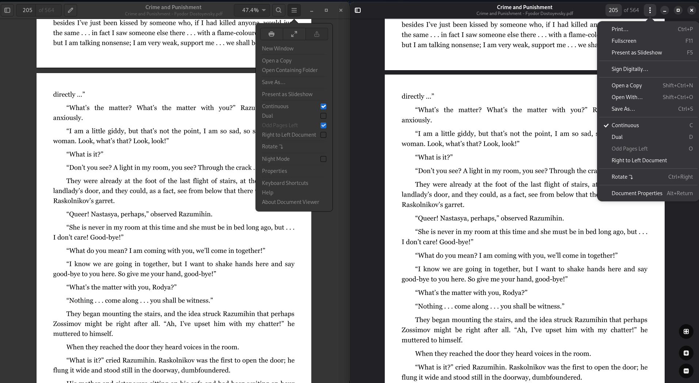699x383 pixels.
Task: Zoom out using the floating minus button
Action: tap(685, 371)
